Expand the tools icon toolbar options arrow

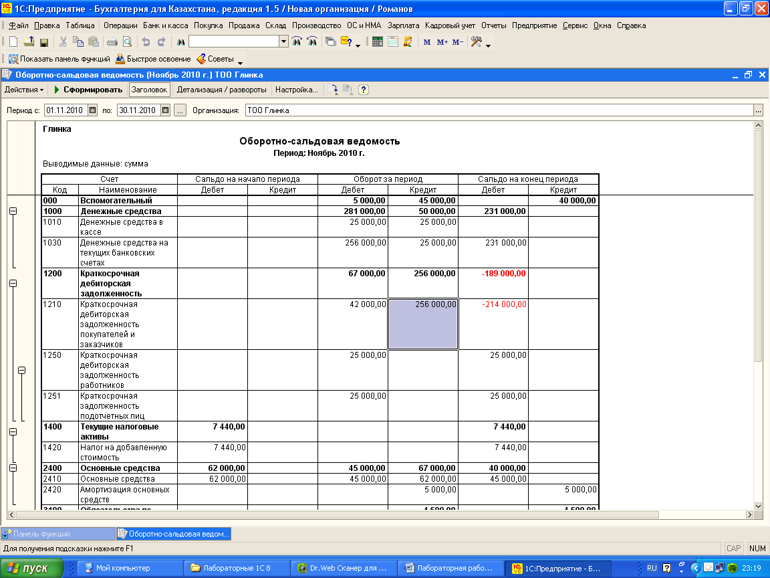click(x=488, y=45)
